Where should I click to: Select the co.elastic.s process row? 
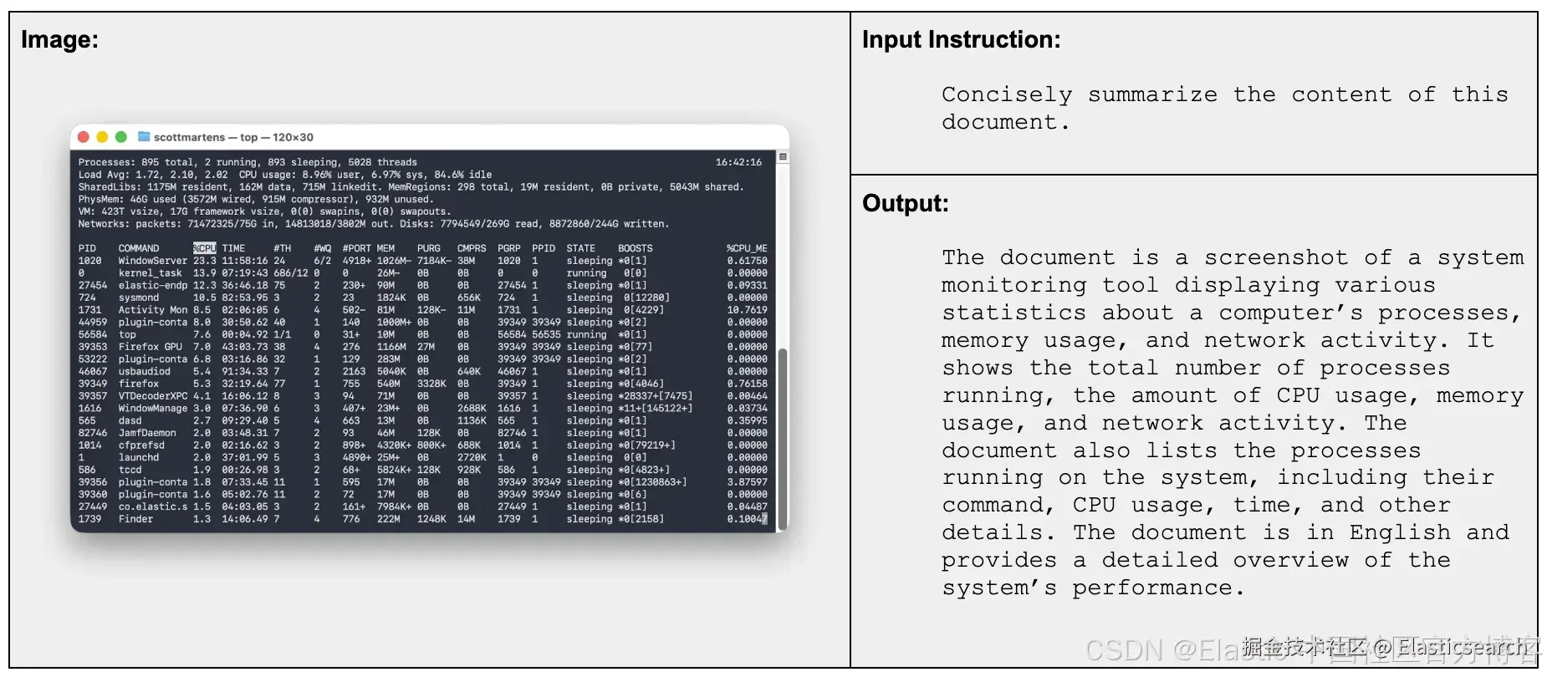click(423, 506)
